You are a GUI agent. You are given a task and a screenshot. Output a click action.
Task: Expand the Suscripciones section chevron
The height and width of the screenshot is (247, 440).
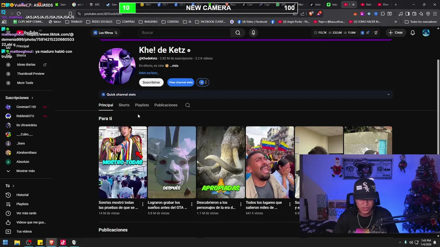tap(32, 98)
